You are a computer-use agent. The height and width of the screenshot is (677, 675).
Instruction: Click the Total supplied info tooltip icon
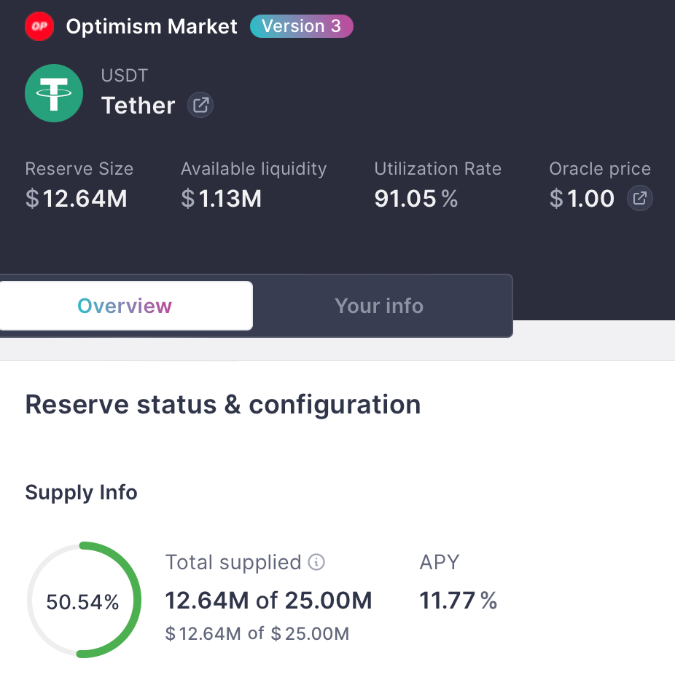(315, 562)
